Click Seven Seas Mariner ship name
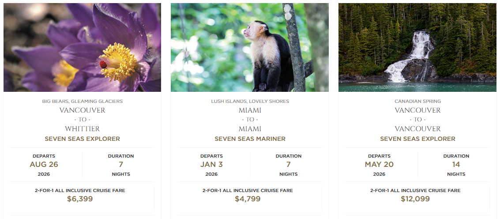This screenshot has width=500, height=219. click(250, 139)
